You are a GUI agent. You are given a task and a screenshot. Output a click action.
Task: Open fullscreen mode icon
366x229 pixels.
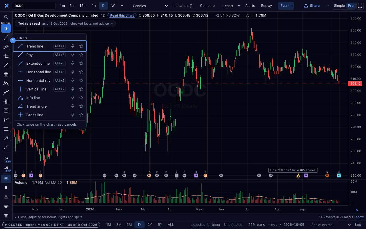coord(360,6)
